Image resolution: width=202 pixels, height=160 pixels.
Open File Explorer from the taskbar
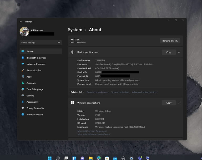point(90,158)
